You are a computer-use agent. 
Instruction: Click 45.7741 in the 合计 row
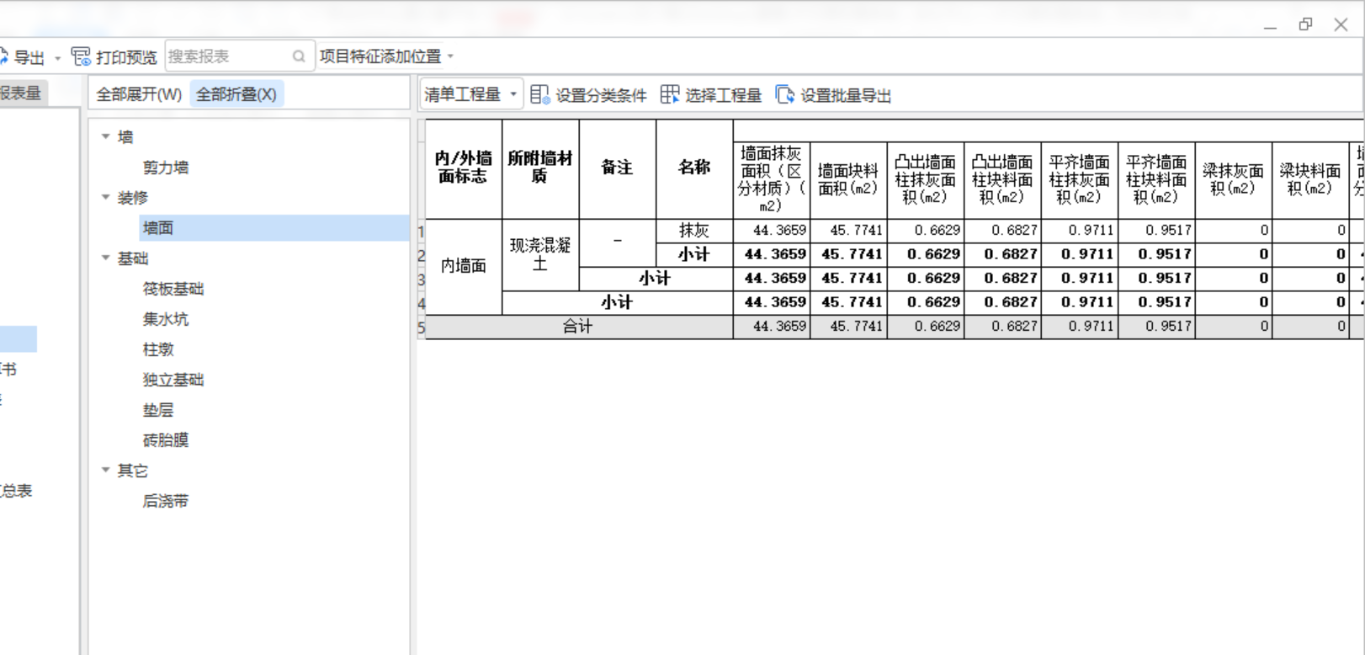coord(848,327)
